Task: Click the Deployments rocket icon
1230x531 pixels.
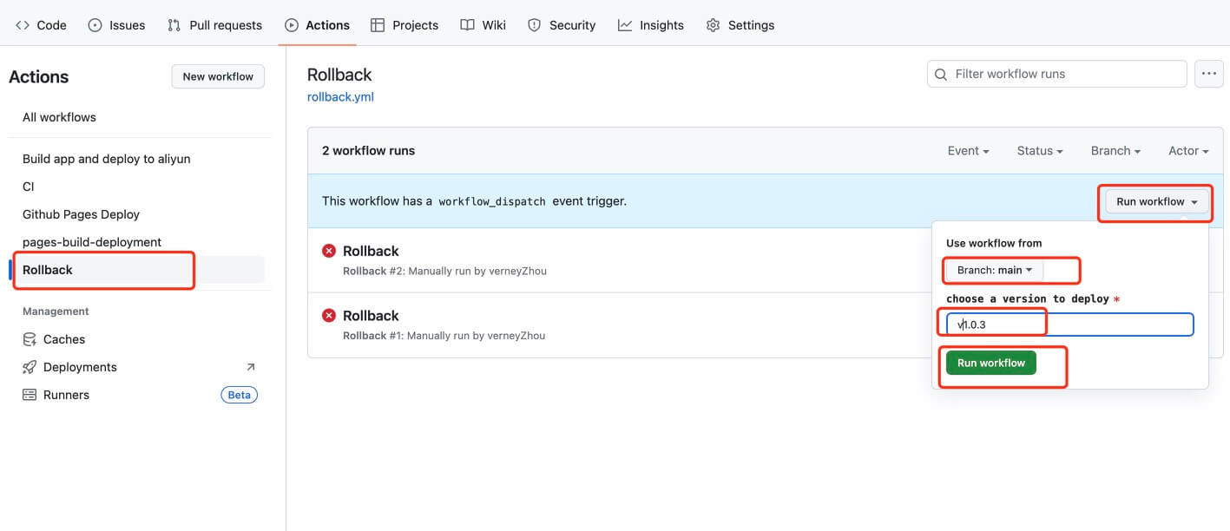Action: tap(29, 367)
